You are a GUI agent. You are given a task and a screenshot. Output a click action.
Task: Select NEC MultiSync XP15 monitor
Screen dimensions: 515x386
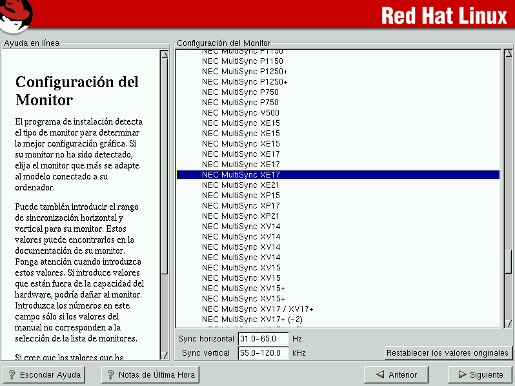(241, 196)
